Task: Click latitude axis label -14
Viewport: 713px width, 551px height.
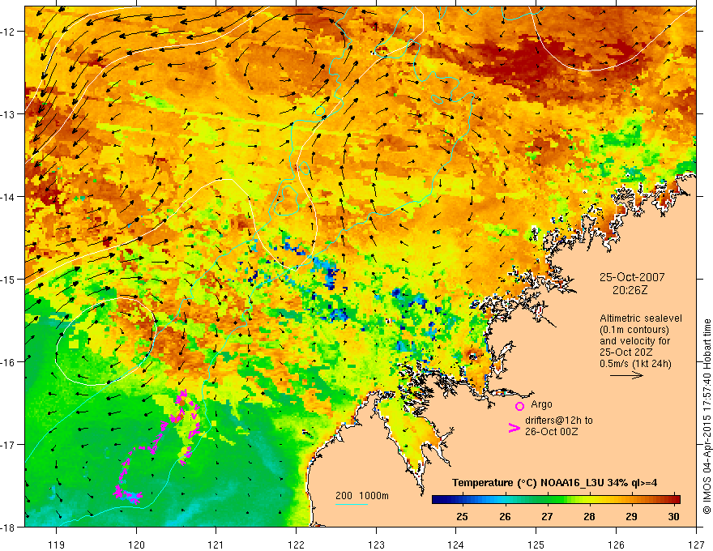Action: coord(10,197)
